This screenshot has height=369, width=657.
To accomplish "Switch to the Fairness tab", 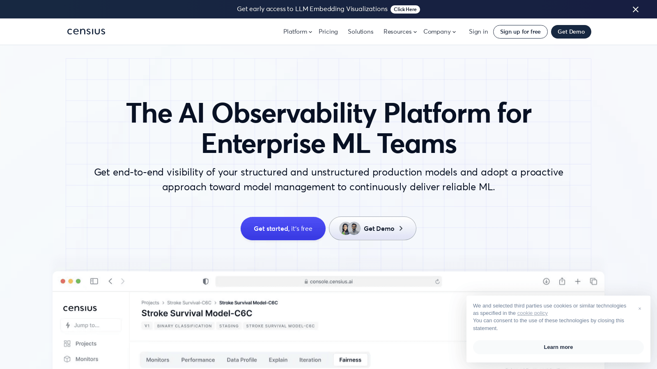I will tap(350, 360).
